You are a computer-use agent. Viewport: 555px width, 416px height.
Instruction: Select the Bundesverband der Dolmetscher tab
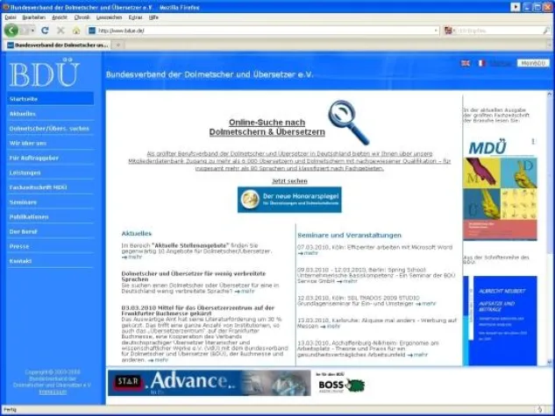(58, 45)
